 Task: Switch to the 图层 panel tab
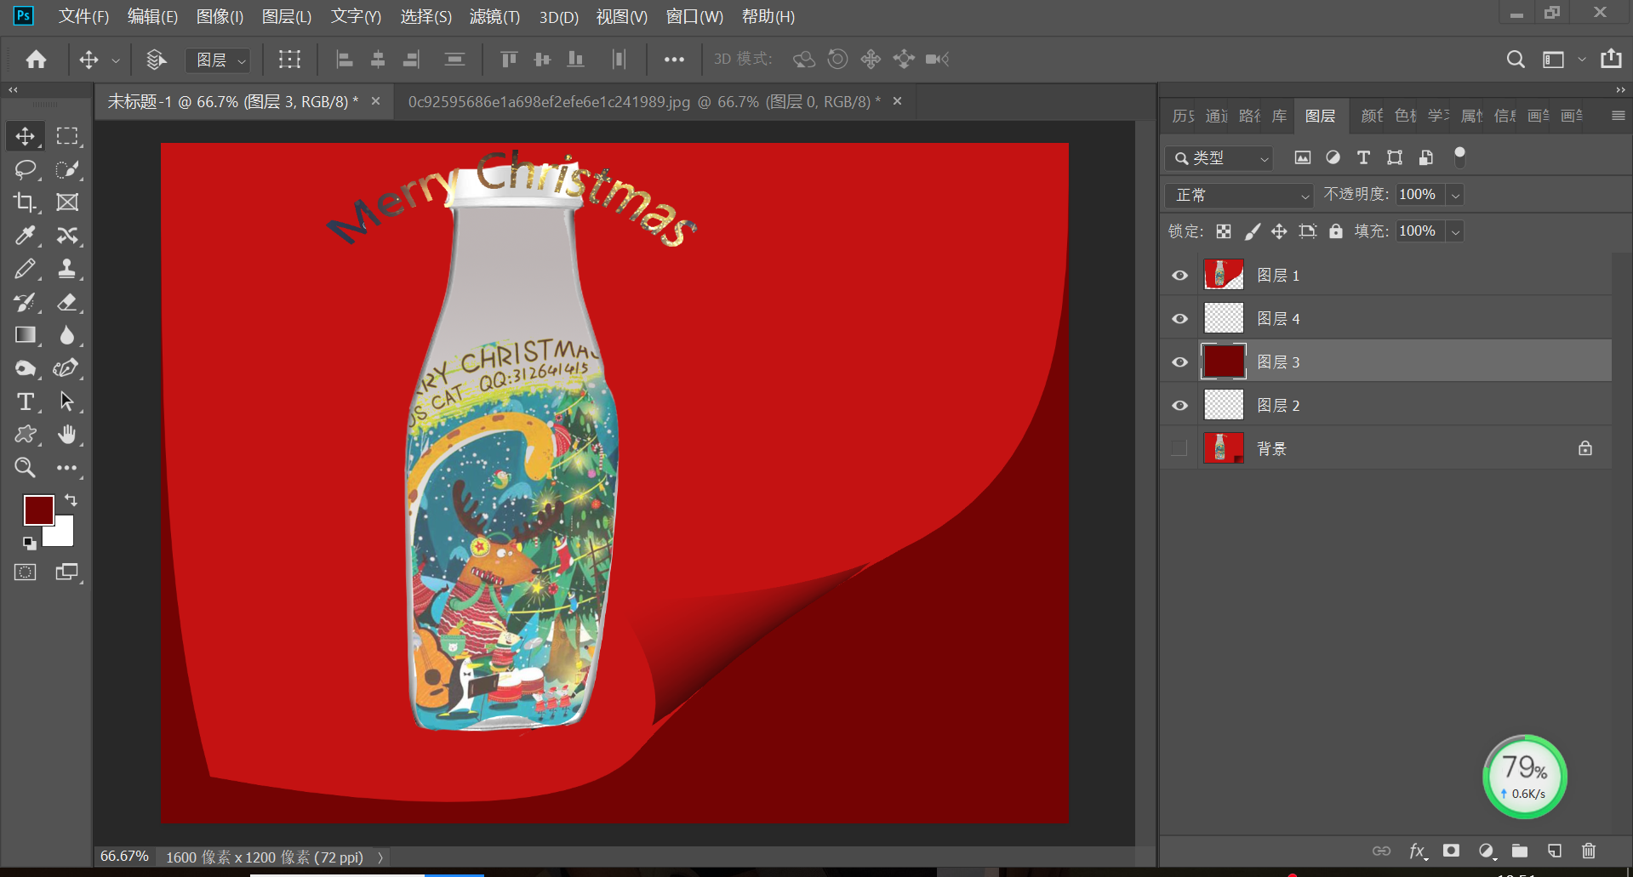pyautogui.click(x=1320, y=116)
